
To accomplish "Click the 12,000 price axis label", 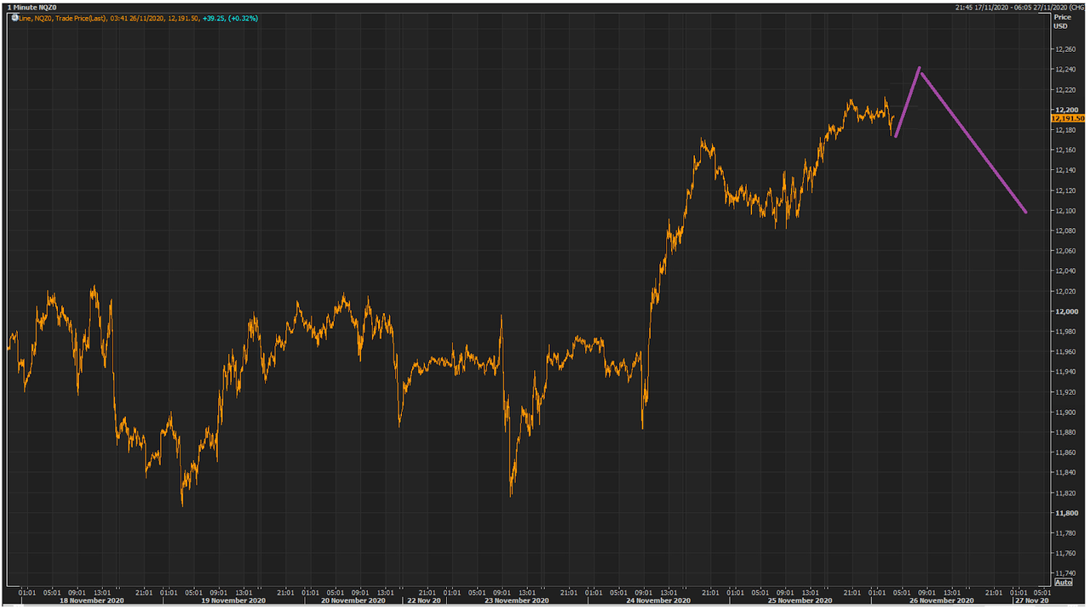I will 1065,311.
